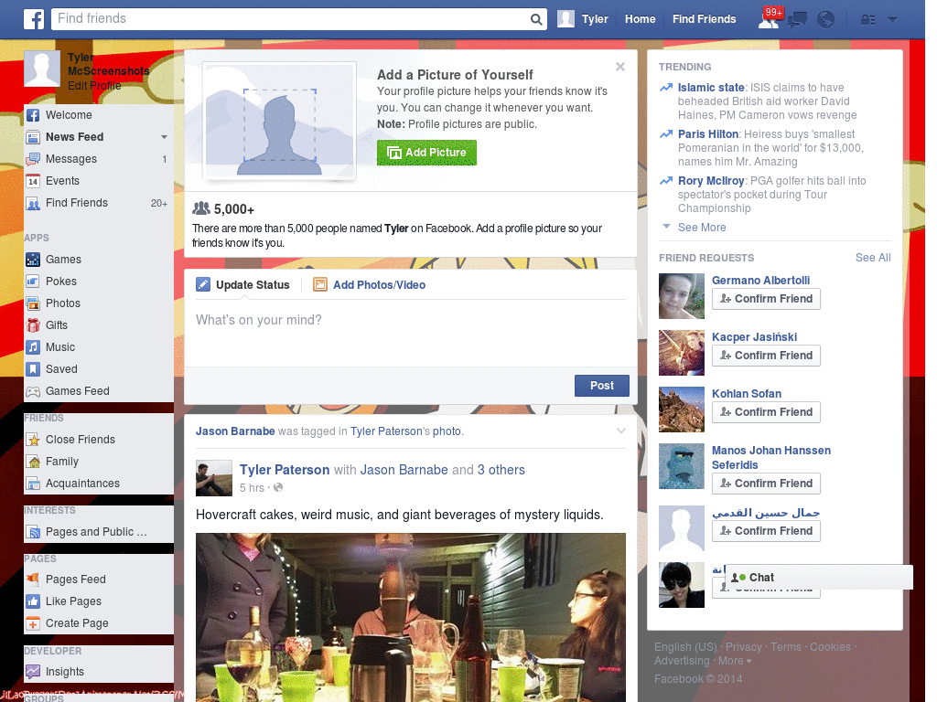The width and height of the screenshot is (937, 702).
Task: Click the Welcome sidebar icon
Action: click(33, 115)
